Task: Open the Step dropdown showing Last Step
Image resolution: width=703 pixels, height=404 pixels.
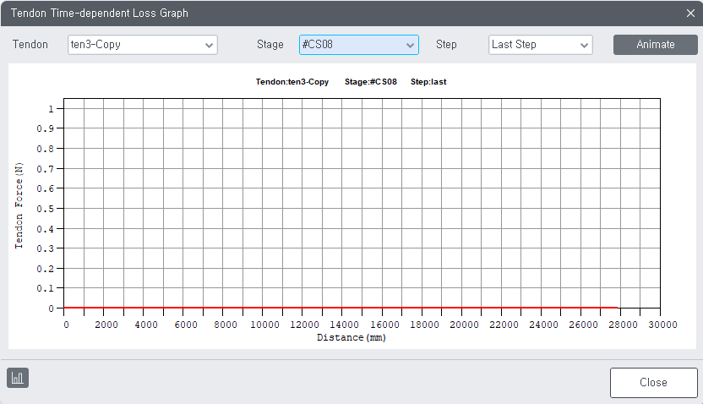Action: click(540, 45)
